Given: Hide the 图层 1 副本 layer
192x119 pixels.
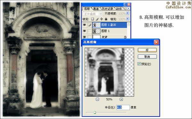Looking at the screenshot, I should coord(84,25).
